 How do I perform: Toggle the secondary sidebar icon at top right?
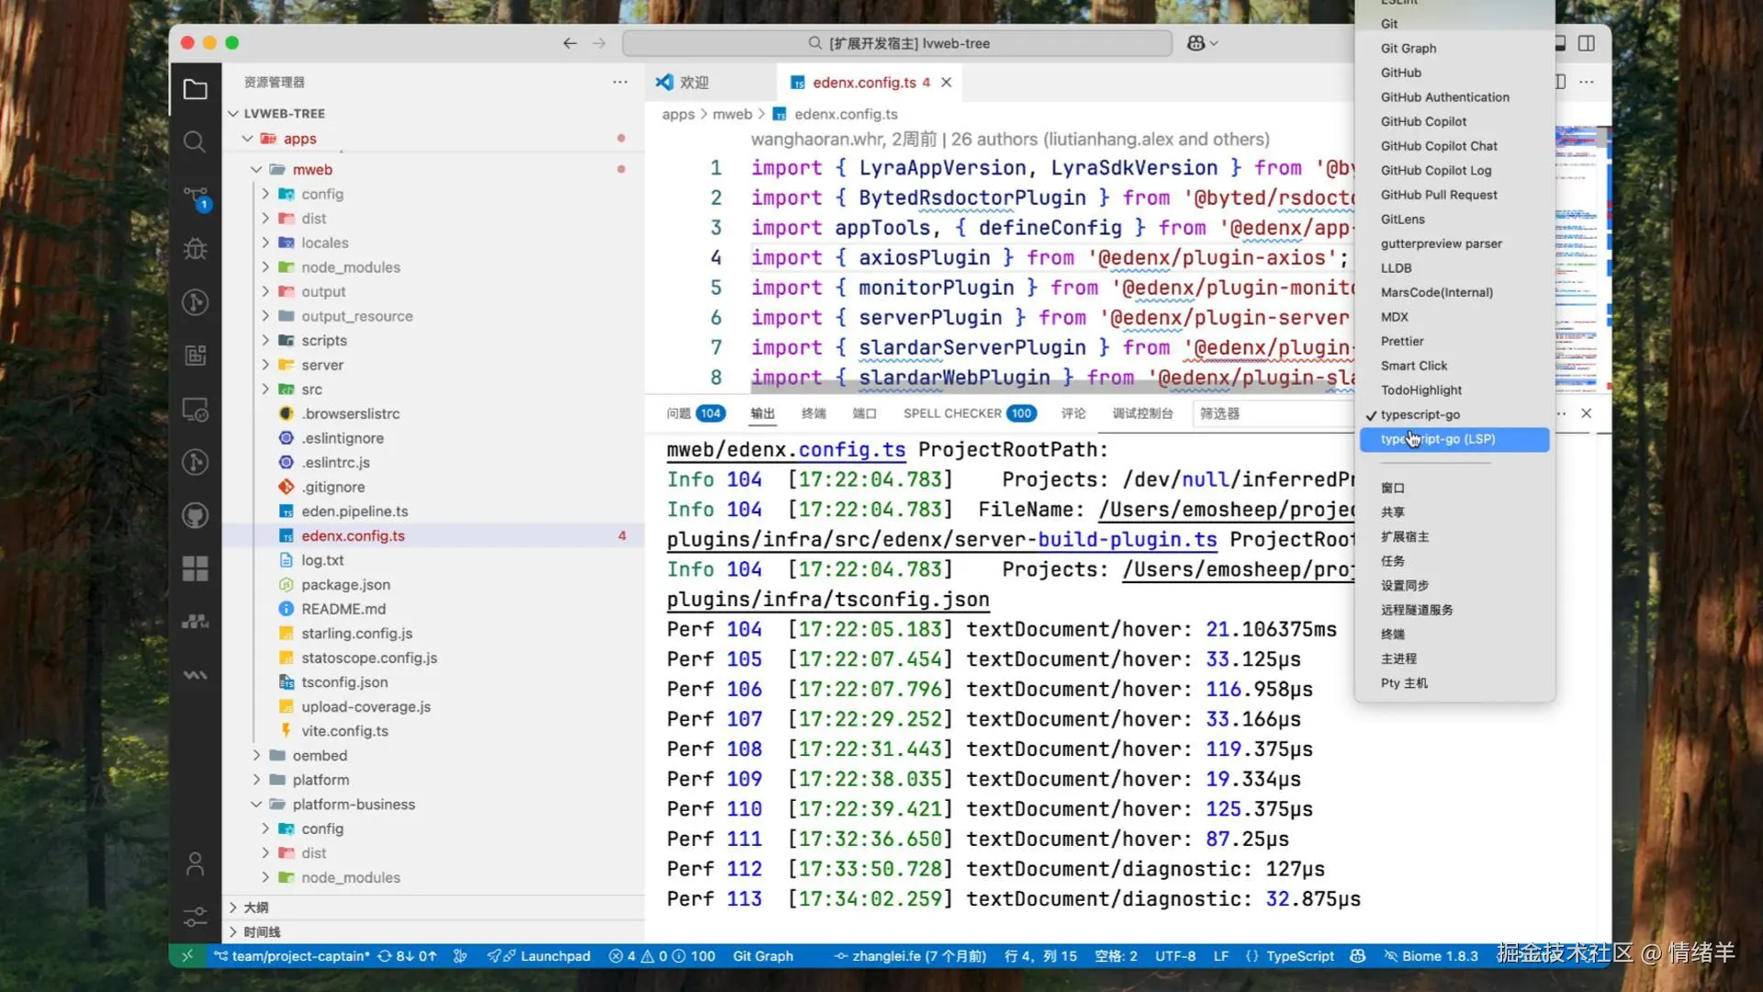tap(1586, 42)
